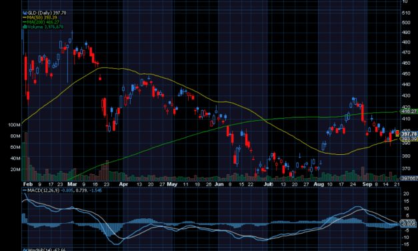
Task: Click the 370 price axis label
Action: click(406, 169)
